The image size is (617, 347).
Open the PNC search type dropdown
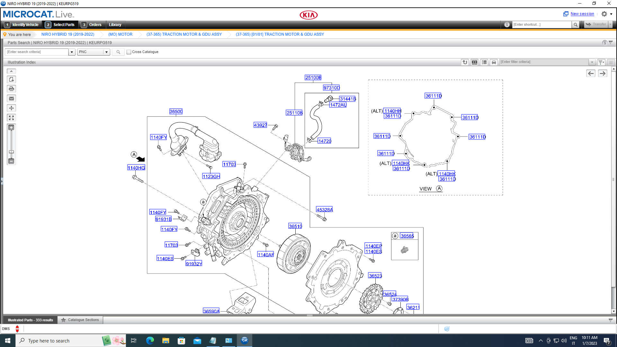point(106,52)
